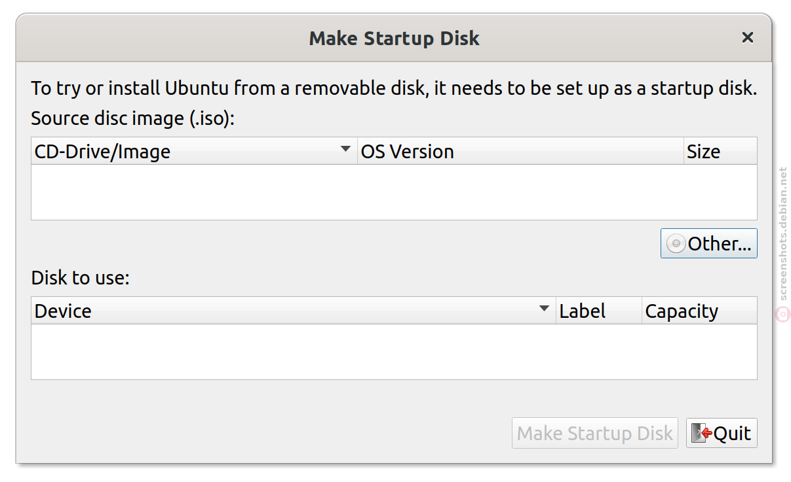Image resolution: width=791 pixels, height=482 pixels.
Task: Sort disks by Capacity column header
Action: tap(699, 311)
